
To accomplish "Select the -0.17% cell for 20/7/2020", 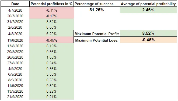I will click(51, 16).
